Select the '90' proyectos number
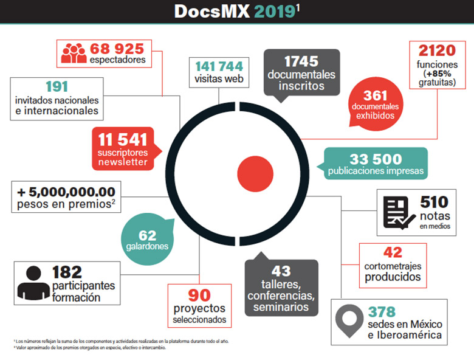474x363 pixels. click(x=199, y=296)
